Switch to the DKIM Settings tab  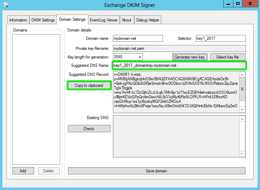click(x=43, y=20)
